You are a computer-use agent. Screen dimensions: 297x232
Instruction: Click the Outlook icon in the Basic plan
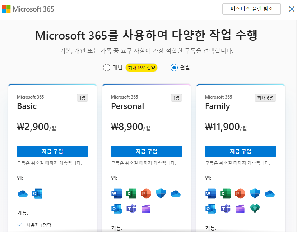pyautogui.click(x=37, y=194)
